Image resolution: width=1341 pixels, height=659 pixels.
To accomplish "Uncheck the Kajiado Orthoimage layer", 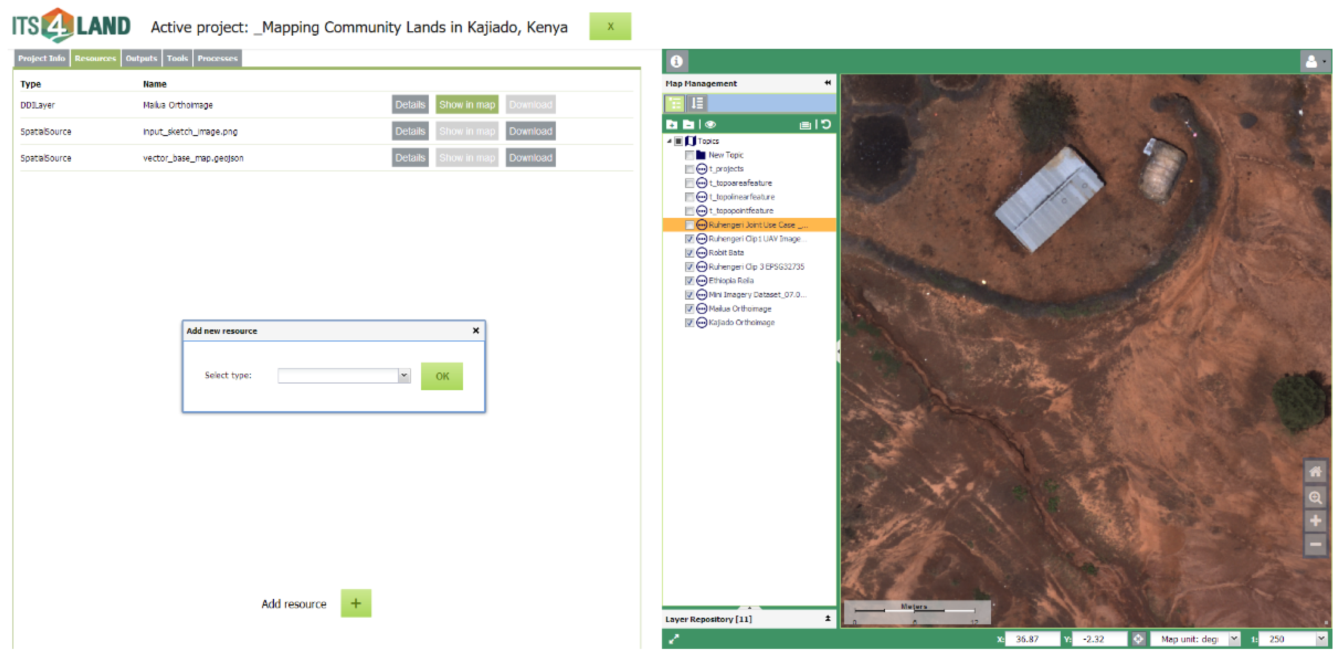I will pyautogui.click(x=689, y=323).
